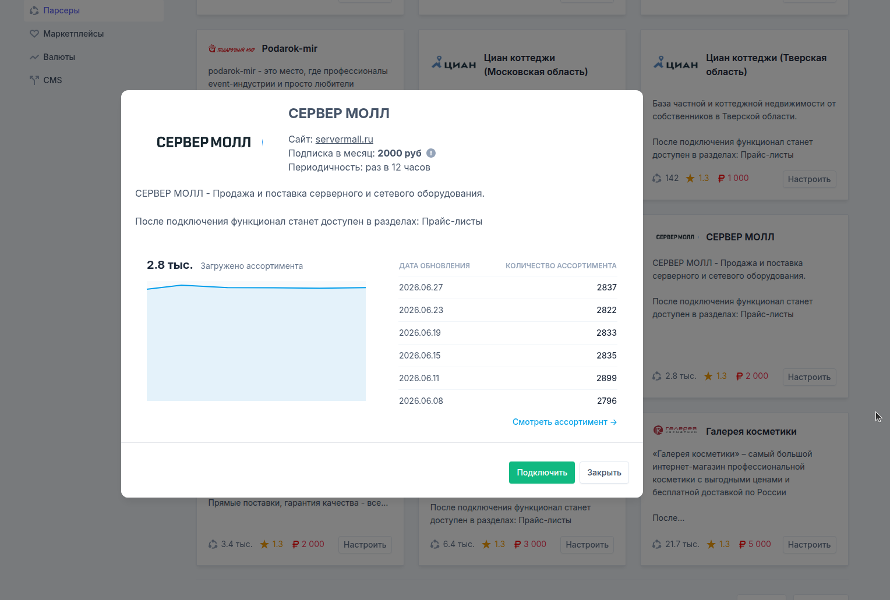Open Парсеры in the sidebar
The height and width of the screenshot is (600, 890).
point(94,10)
